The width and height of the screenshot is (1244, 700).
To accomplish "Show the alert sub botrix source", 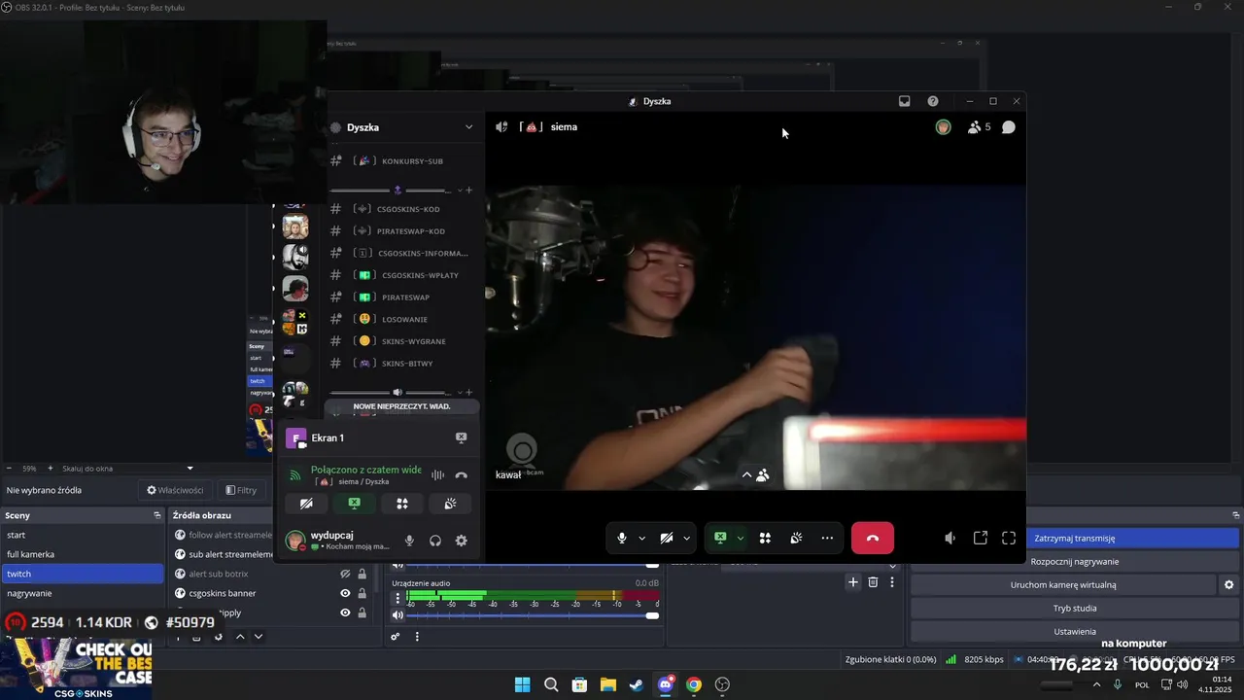I will click(345, 574).
